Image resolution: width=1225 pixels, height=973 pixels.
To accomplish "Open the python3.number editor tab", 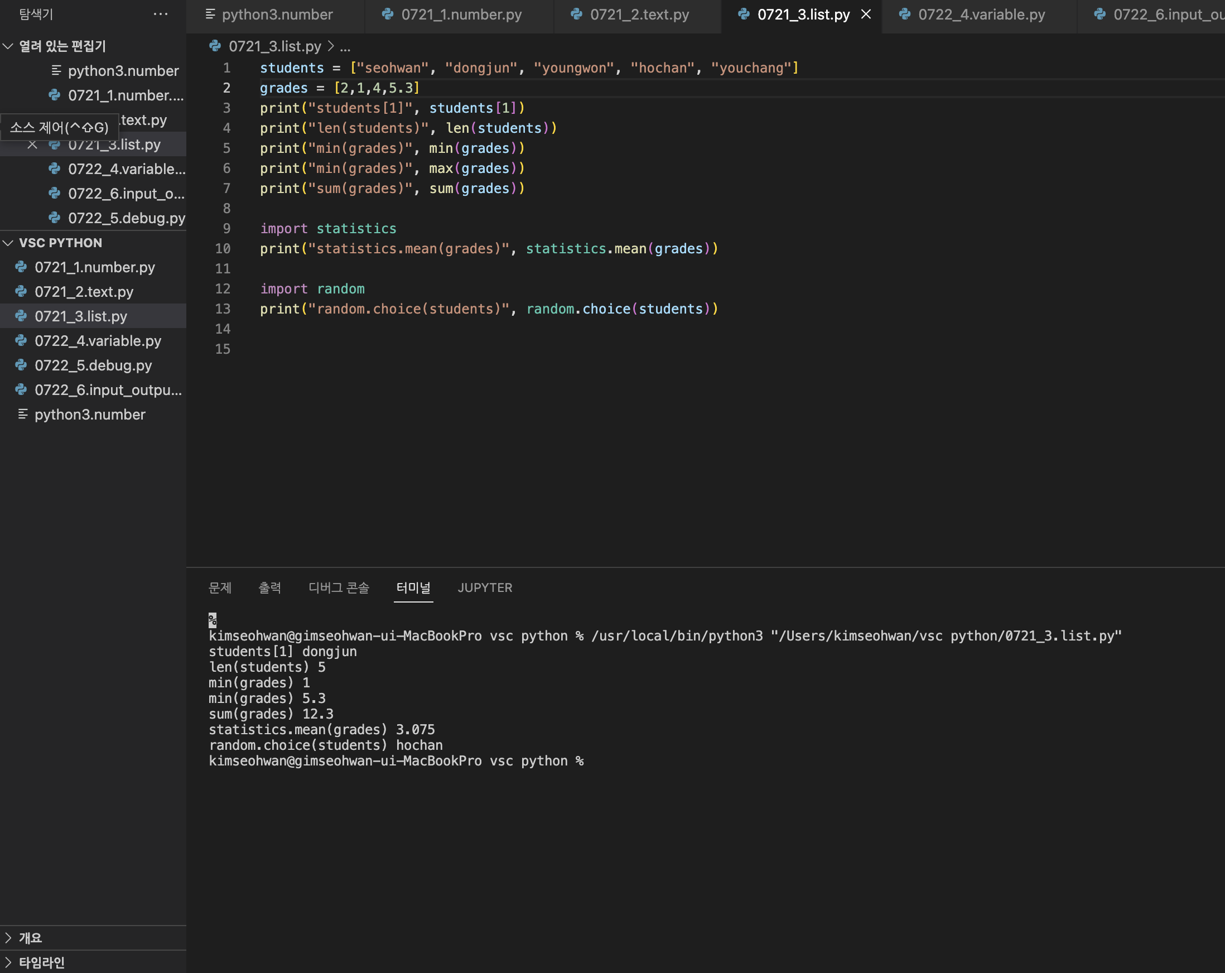I will [x=277, y=14].
